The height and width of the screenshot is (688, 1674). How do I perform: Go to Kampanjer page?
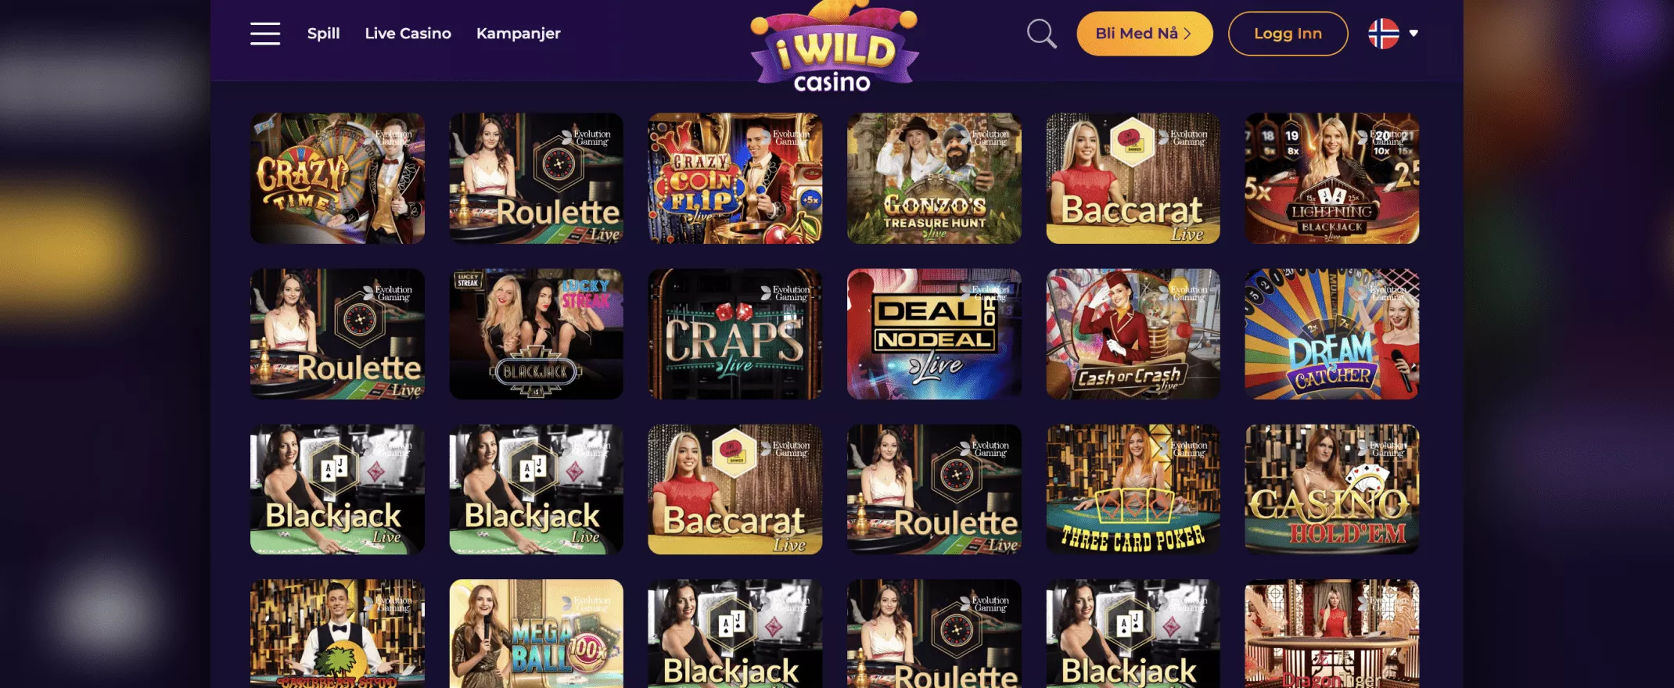518,34
